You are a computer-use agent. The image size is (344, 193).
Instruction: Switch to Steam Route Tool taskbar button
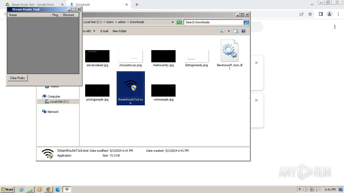67,190
